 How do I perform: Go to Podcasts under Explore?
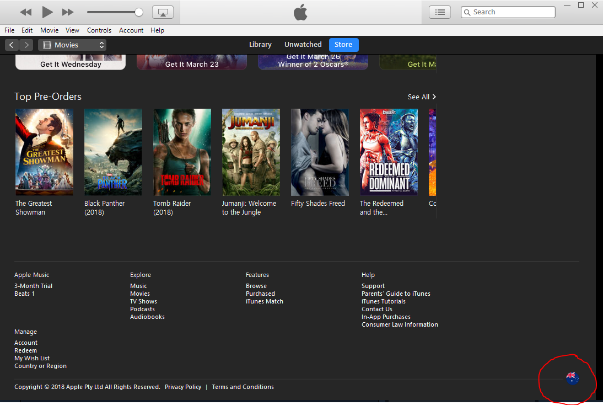point(142,309)
